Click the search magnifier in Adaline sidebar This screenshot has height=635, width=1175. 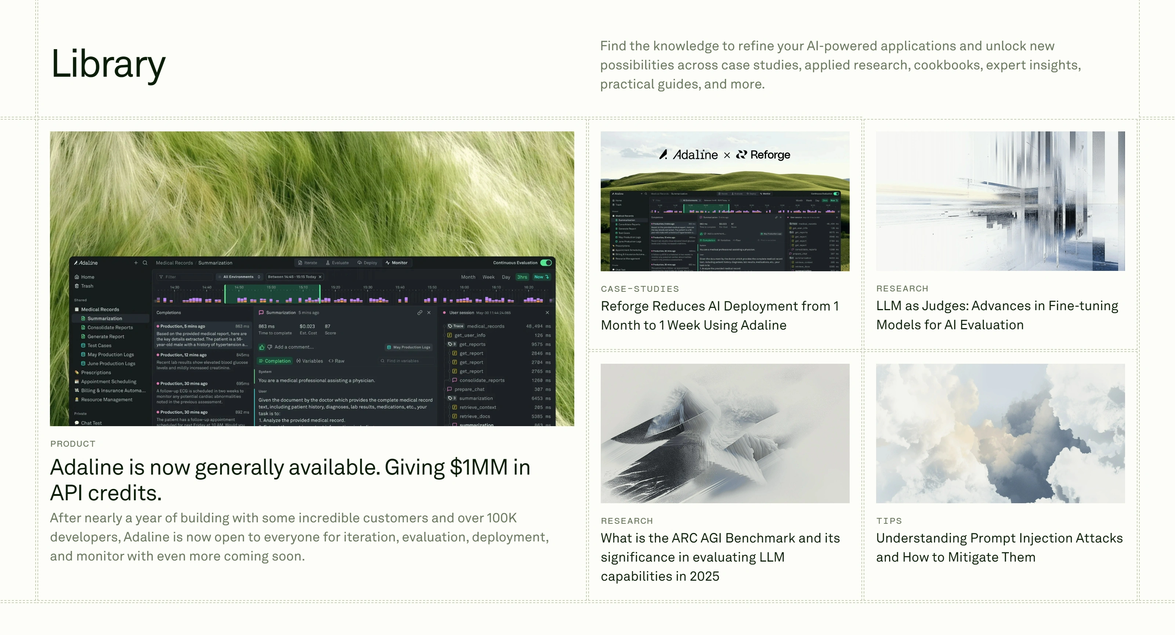pos(145,262)
